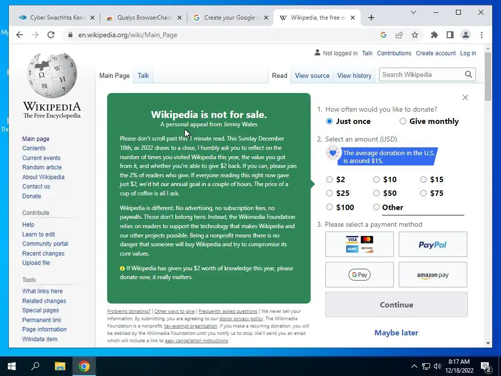This screenshot has width=501, height=376.
Task: Select the Other amount radio button
Action: 376,207
